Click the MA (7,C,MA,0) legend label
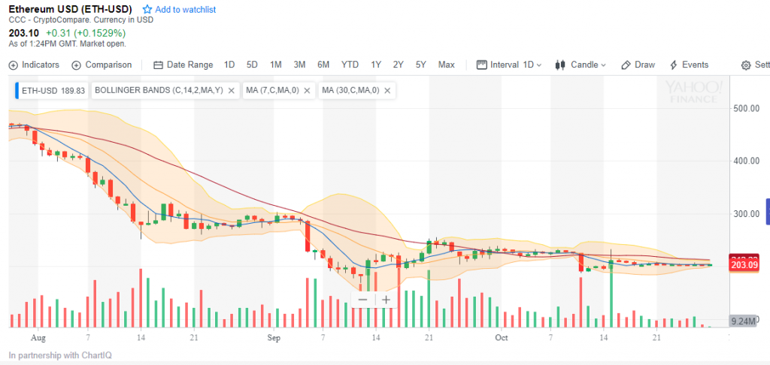Screen dimensions: 770x365 pos(272,91)
